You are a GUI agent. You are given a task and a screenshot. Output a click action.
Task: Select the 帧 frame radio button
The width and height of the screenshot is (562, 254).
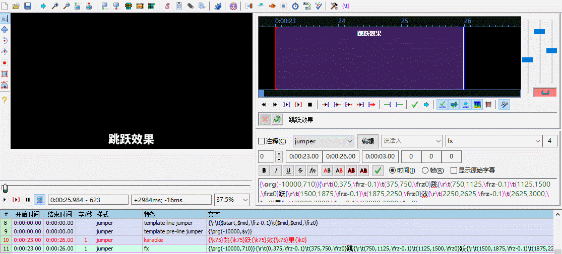click(425, 171)
